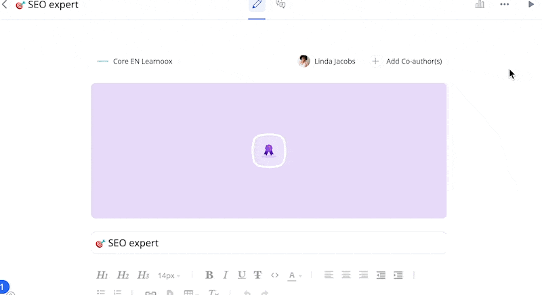Click the SEO expert title field
The width and height of the screenshot is (542, 295).
pos(269,243)
